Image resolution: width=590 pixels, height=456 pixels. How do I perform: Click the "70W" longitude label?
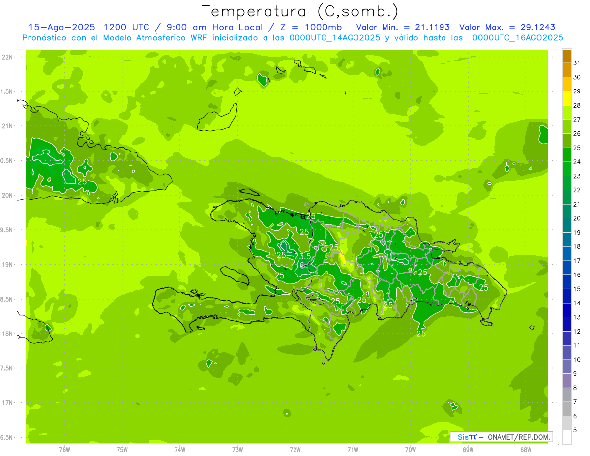[411, 450]
